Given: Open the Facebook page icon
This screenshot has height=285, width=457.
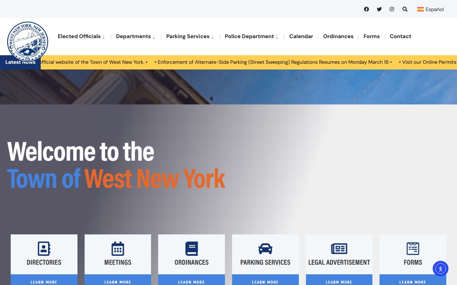Looking at the screenshot, I should click(366, 9).
